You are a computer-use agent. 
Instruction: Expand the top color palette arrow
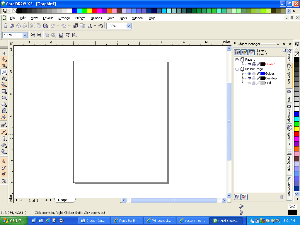tap(294, 11)
